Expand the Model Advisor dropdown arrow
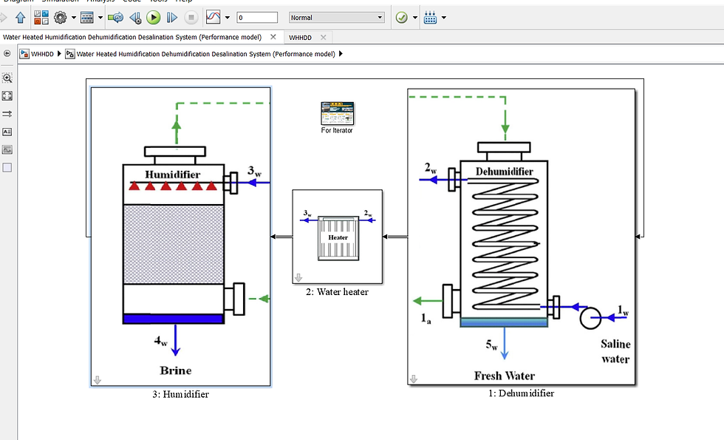This screenshot has height=440, width=724. (415, 18)
